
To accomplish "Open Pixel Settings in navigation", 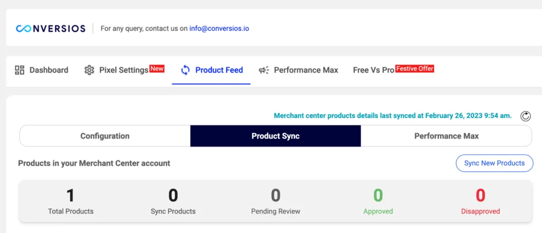I will [x=123, y=70].
